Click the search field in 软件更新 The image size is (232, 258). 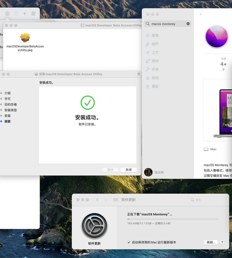(207, 200)
